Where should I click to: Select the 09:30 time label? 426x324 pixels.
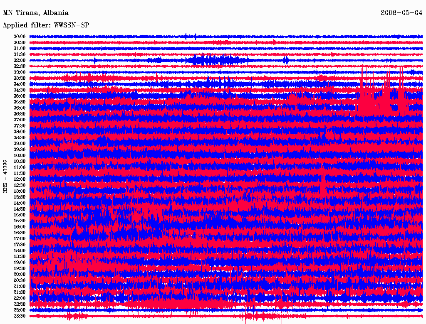click(20, 150)
